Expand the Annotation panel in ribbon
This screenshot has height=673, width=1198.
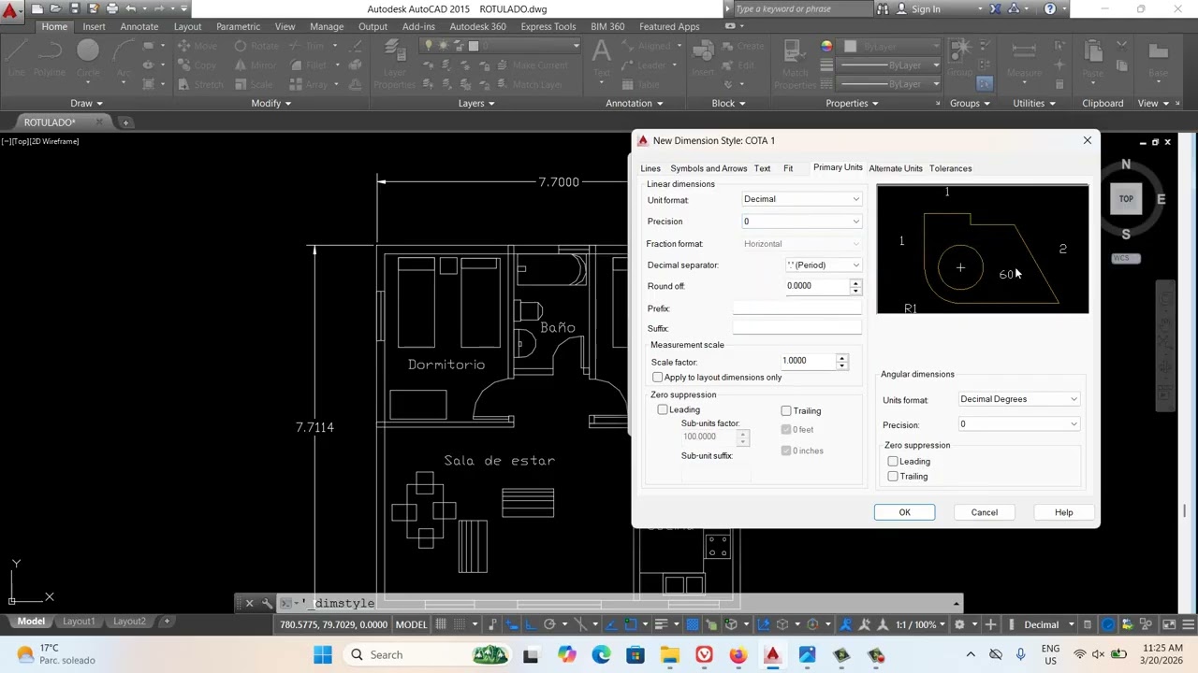click(634, 103)
